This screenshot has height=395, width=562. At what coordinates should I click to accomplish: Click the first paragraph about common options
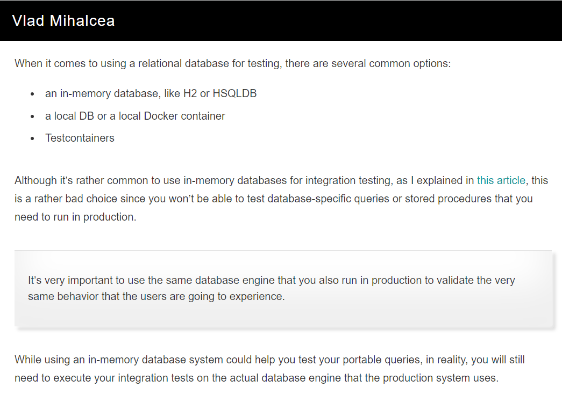(232, 63)
